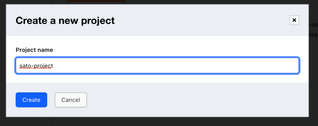Confirm sato-project with the blue Create button
The height and width of the screenshot is (126, 318).
pyautogui.click(x=31, y=100)
